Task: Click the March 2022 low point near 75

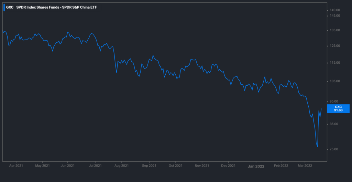Action: (x=317, y=147)
